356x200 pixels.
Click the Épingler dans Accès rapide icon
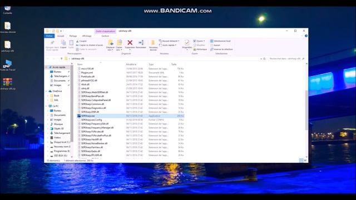pos(52,43)
